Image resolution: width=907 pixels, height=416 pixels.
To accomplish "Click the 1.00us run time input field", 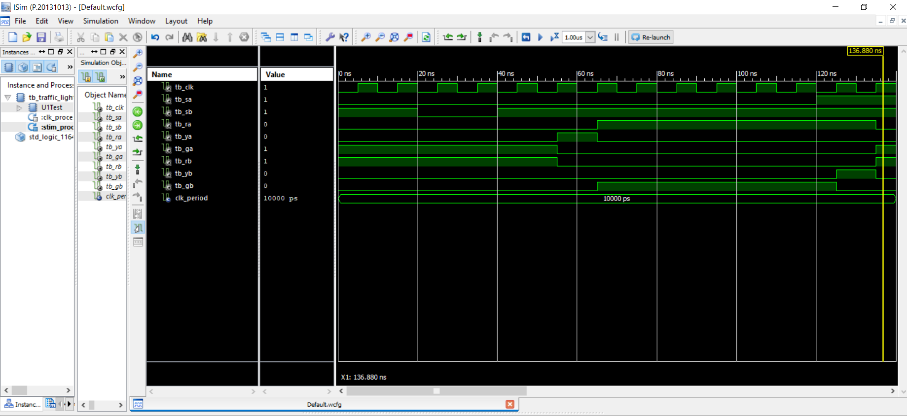I will coord(574,37).
